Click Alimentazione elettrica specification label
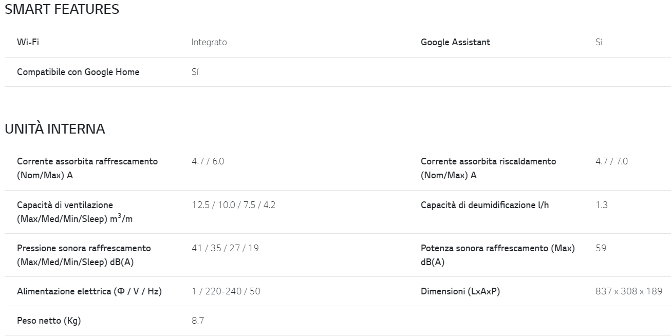This screenshot has width=671, height=336. tap(89, 291)
